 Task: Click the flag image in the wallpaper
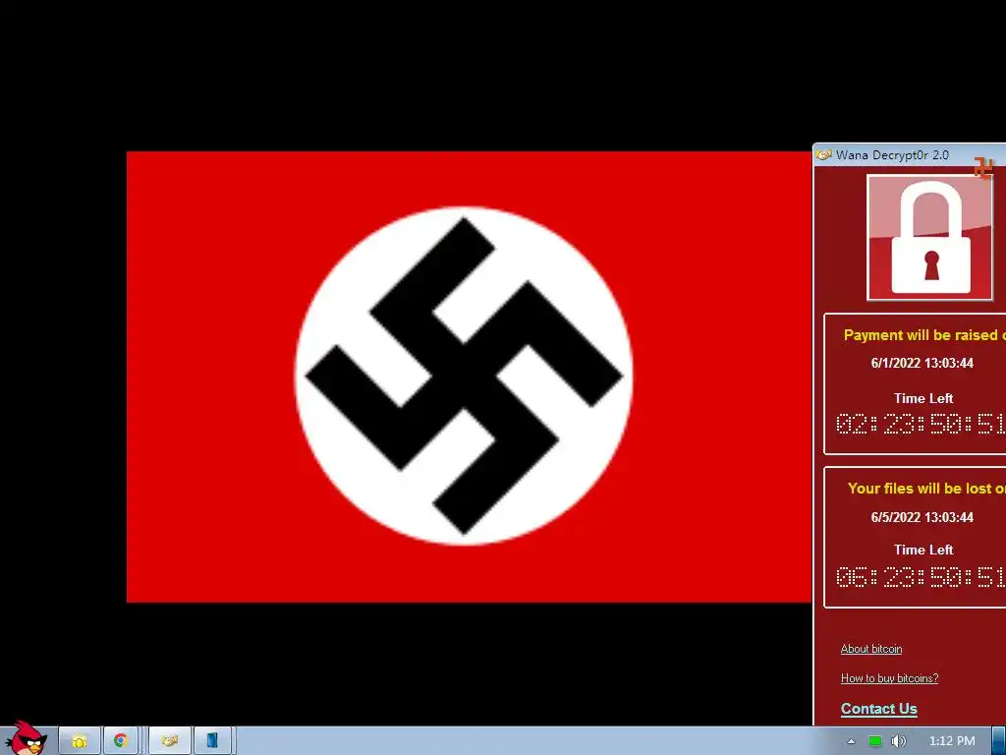(x=469, y=377)
